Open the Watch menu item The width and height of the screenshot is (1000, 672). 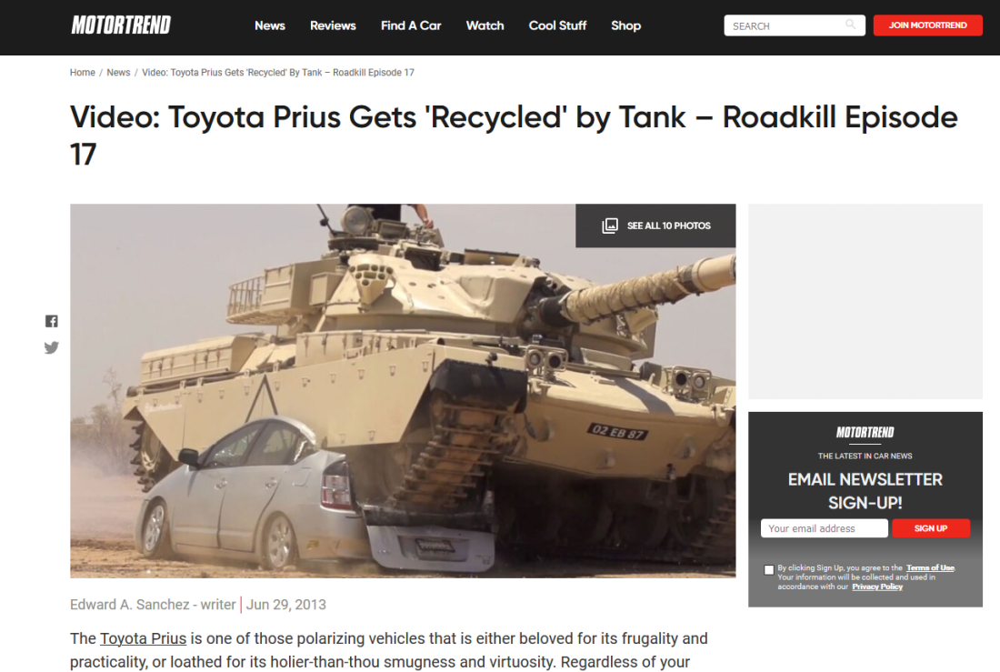click(485, 25)
